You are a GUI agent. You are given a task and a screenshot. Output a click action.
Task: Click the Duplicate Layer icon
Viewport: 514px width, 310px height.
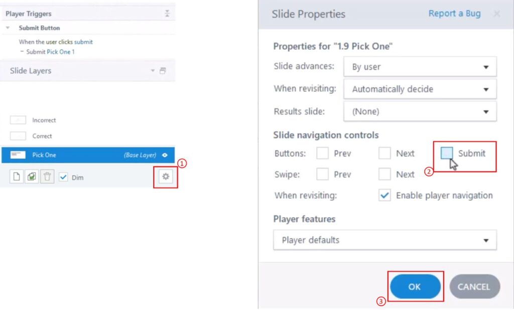point(32,177)
